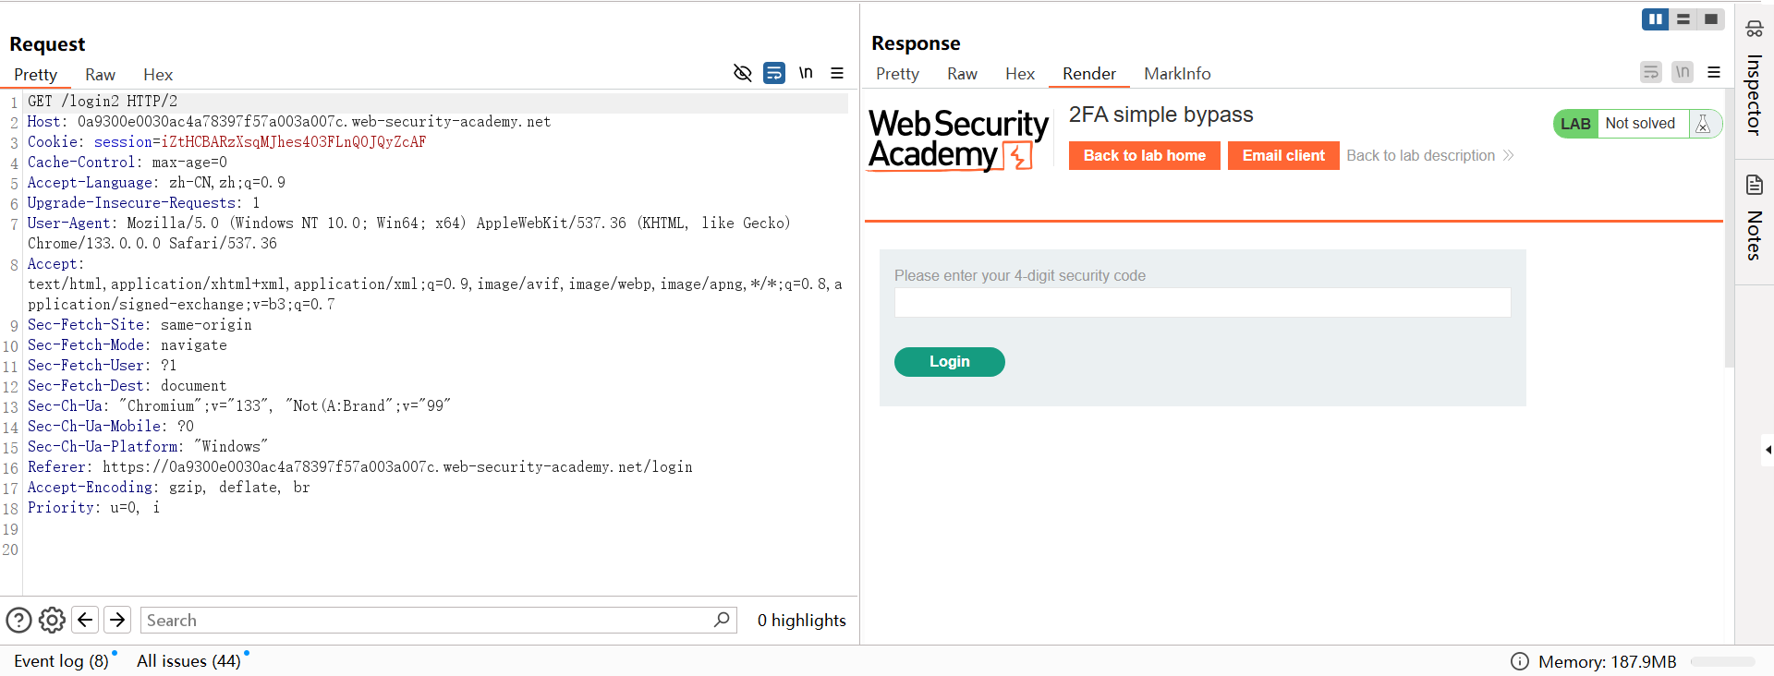This screenshot has height=676, width=1774.
Task: Toggle request line wrap button
Action: (774, 73)
